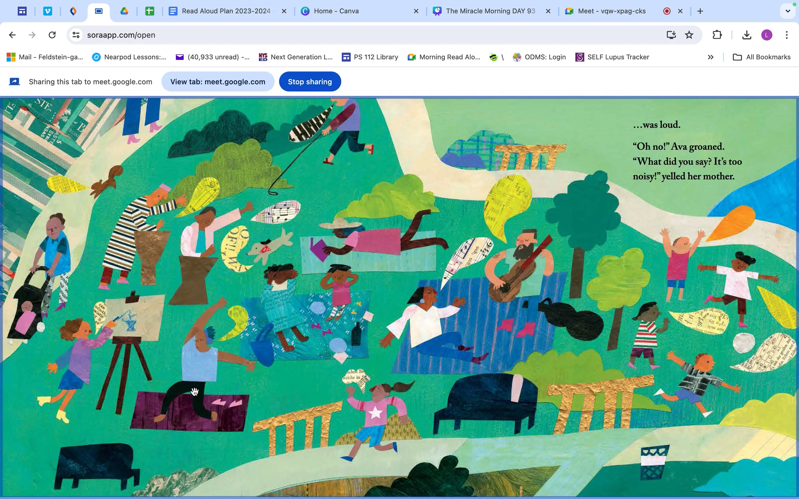Image resolution: width=799 pixels, height=499 pixels.
Task: Switch to pinned orange-blue icon tab
Action: (73, 11)
